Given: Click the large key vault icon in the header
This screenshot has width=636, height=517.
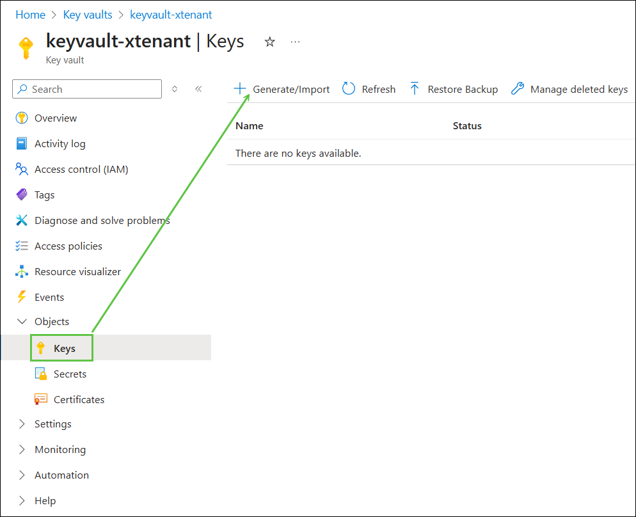Looking at the screenshot, I should [26, 48].
